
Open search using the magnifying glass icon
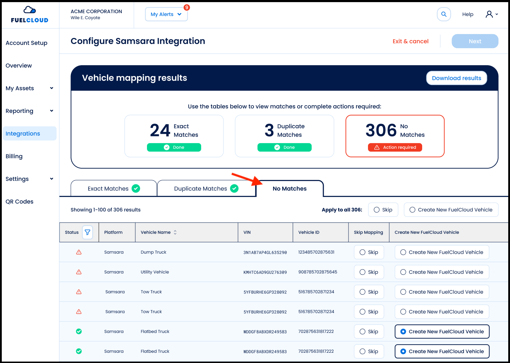[444, 14]
